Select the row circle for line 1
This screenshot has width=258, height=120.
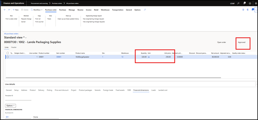pos(8,57)
